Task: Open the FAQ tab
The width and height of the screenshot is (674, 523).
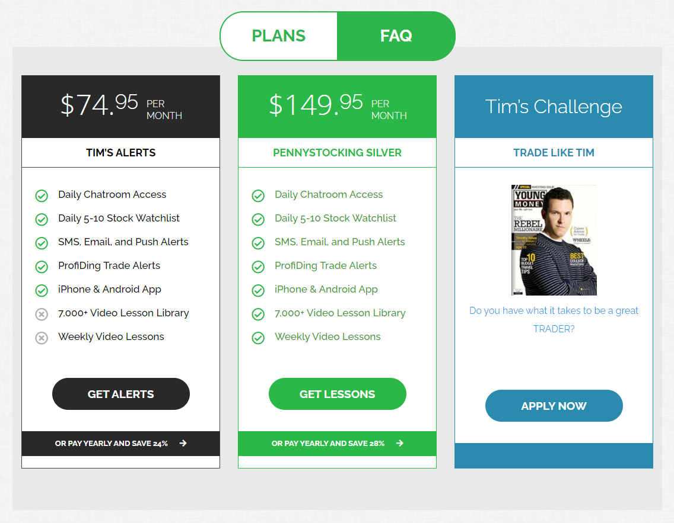Action: coord(396,36)
